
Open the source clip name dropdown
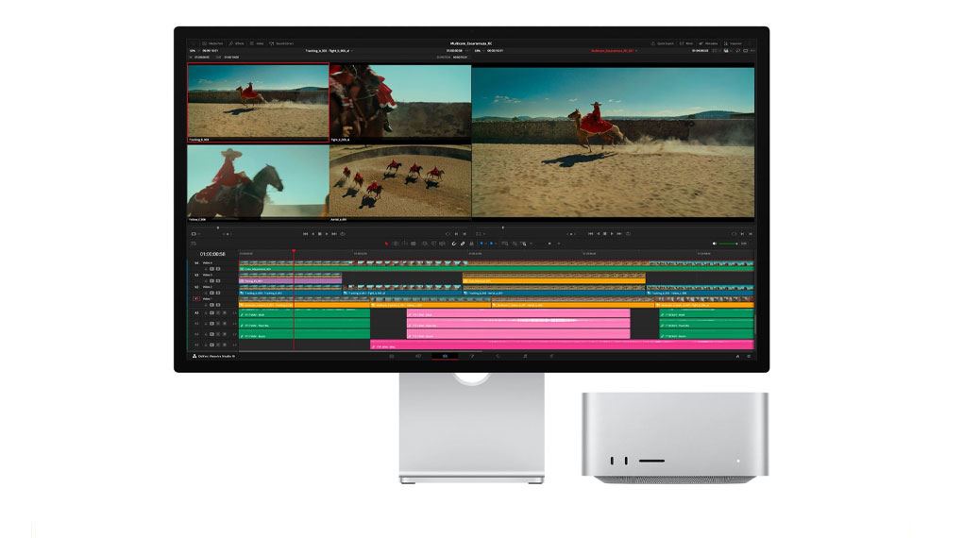(329, 51)
